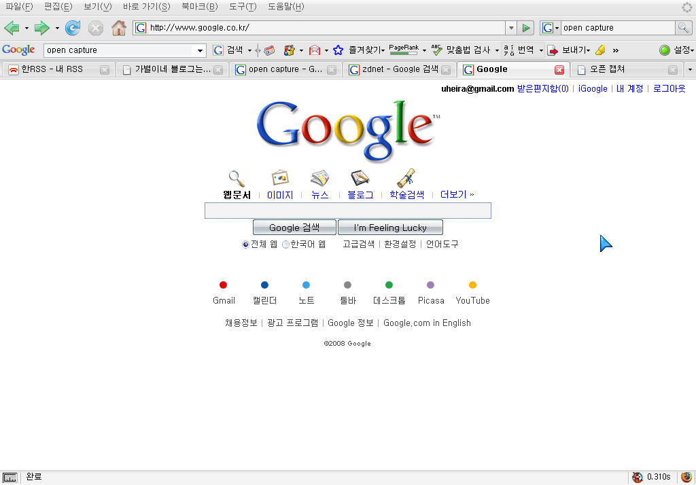This screenshot has height=485, width=696.
Task: Expand the address bar URL history dropdown
Action: [x=511, y=28]
